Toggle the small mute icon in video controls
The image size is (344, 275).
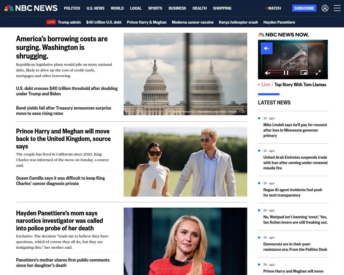coord(267,73)
